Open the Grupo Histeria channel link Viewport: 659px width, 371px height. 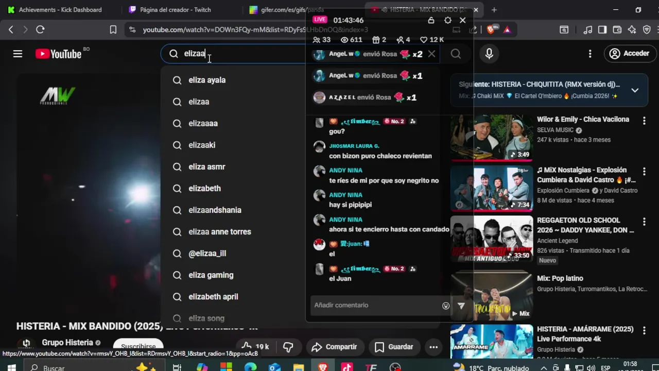[x=67, y=343]
